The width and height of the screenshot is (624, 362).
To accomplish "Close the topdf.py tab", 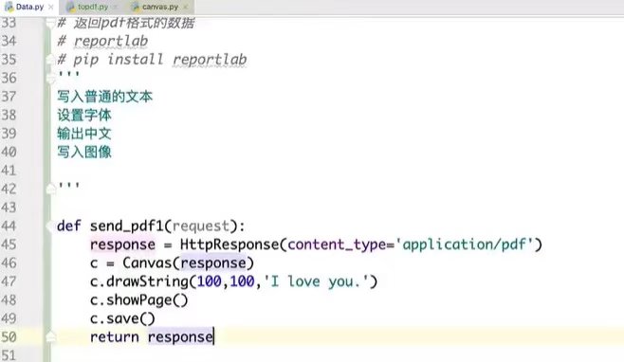I will click(x=115, y=8).
